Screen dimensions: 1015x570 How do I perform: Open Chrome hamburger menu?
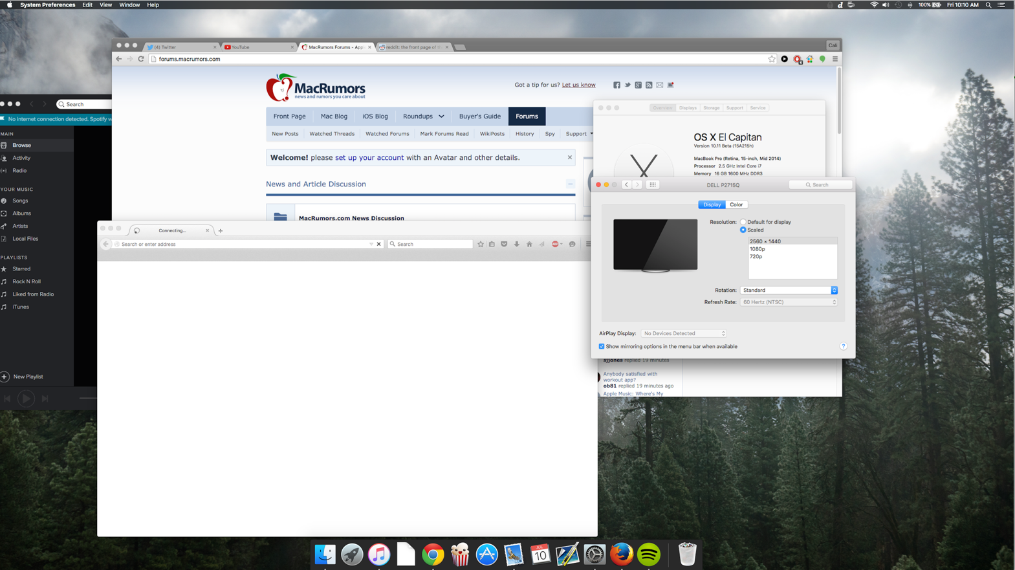[835, 59]
